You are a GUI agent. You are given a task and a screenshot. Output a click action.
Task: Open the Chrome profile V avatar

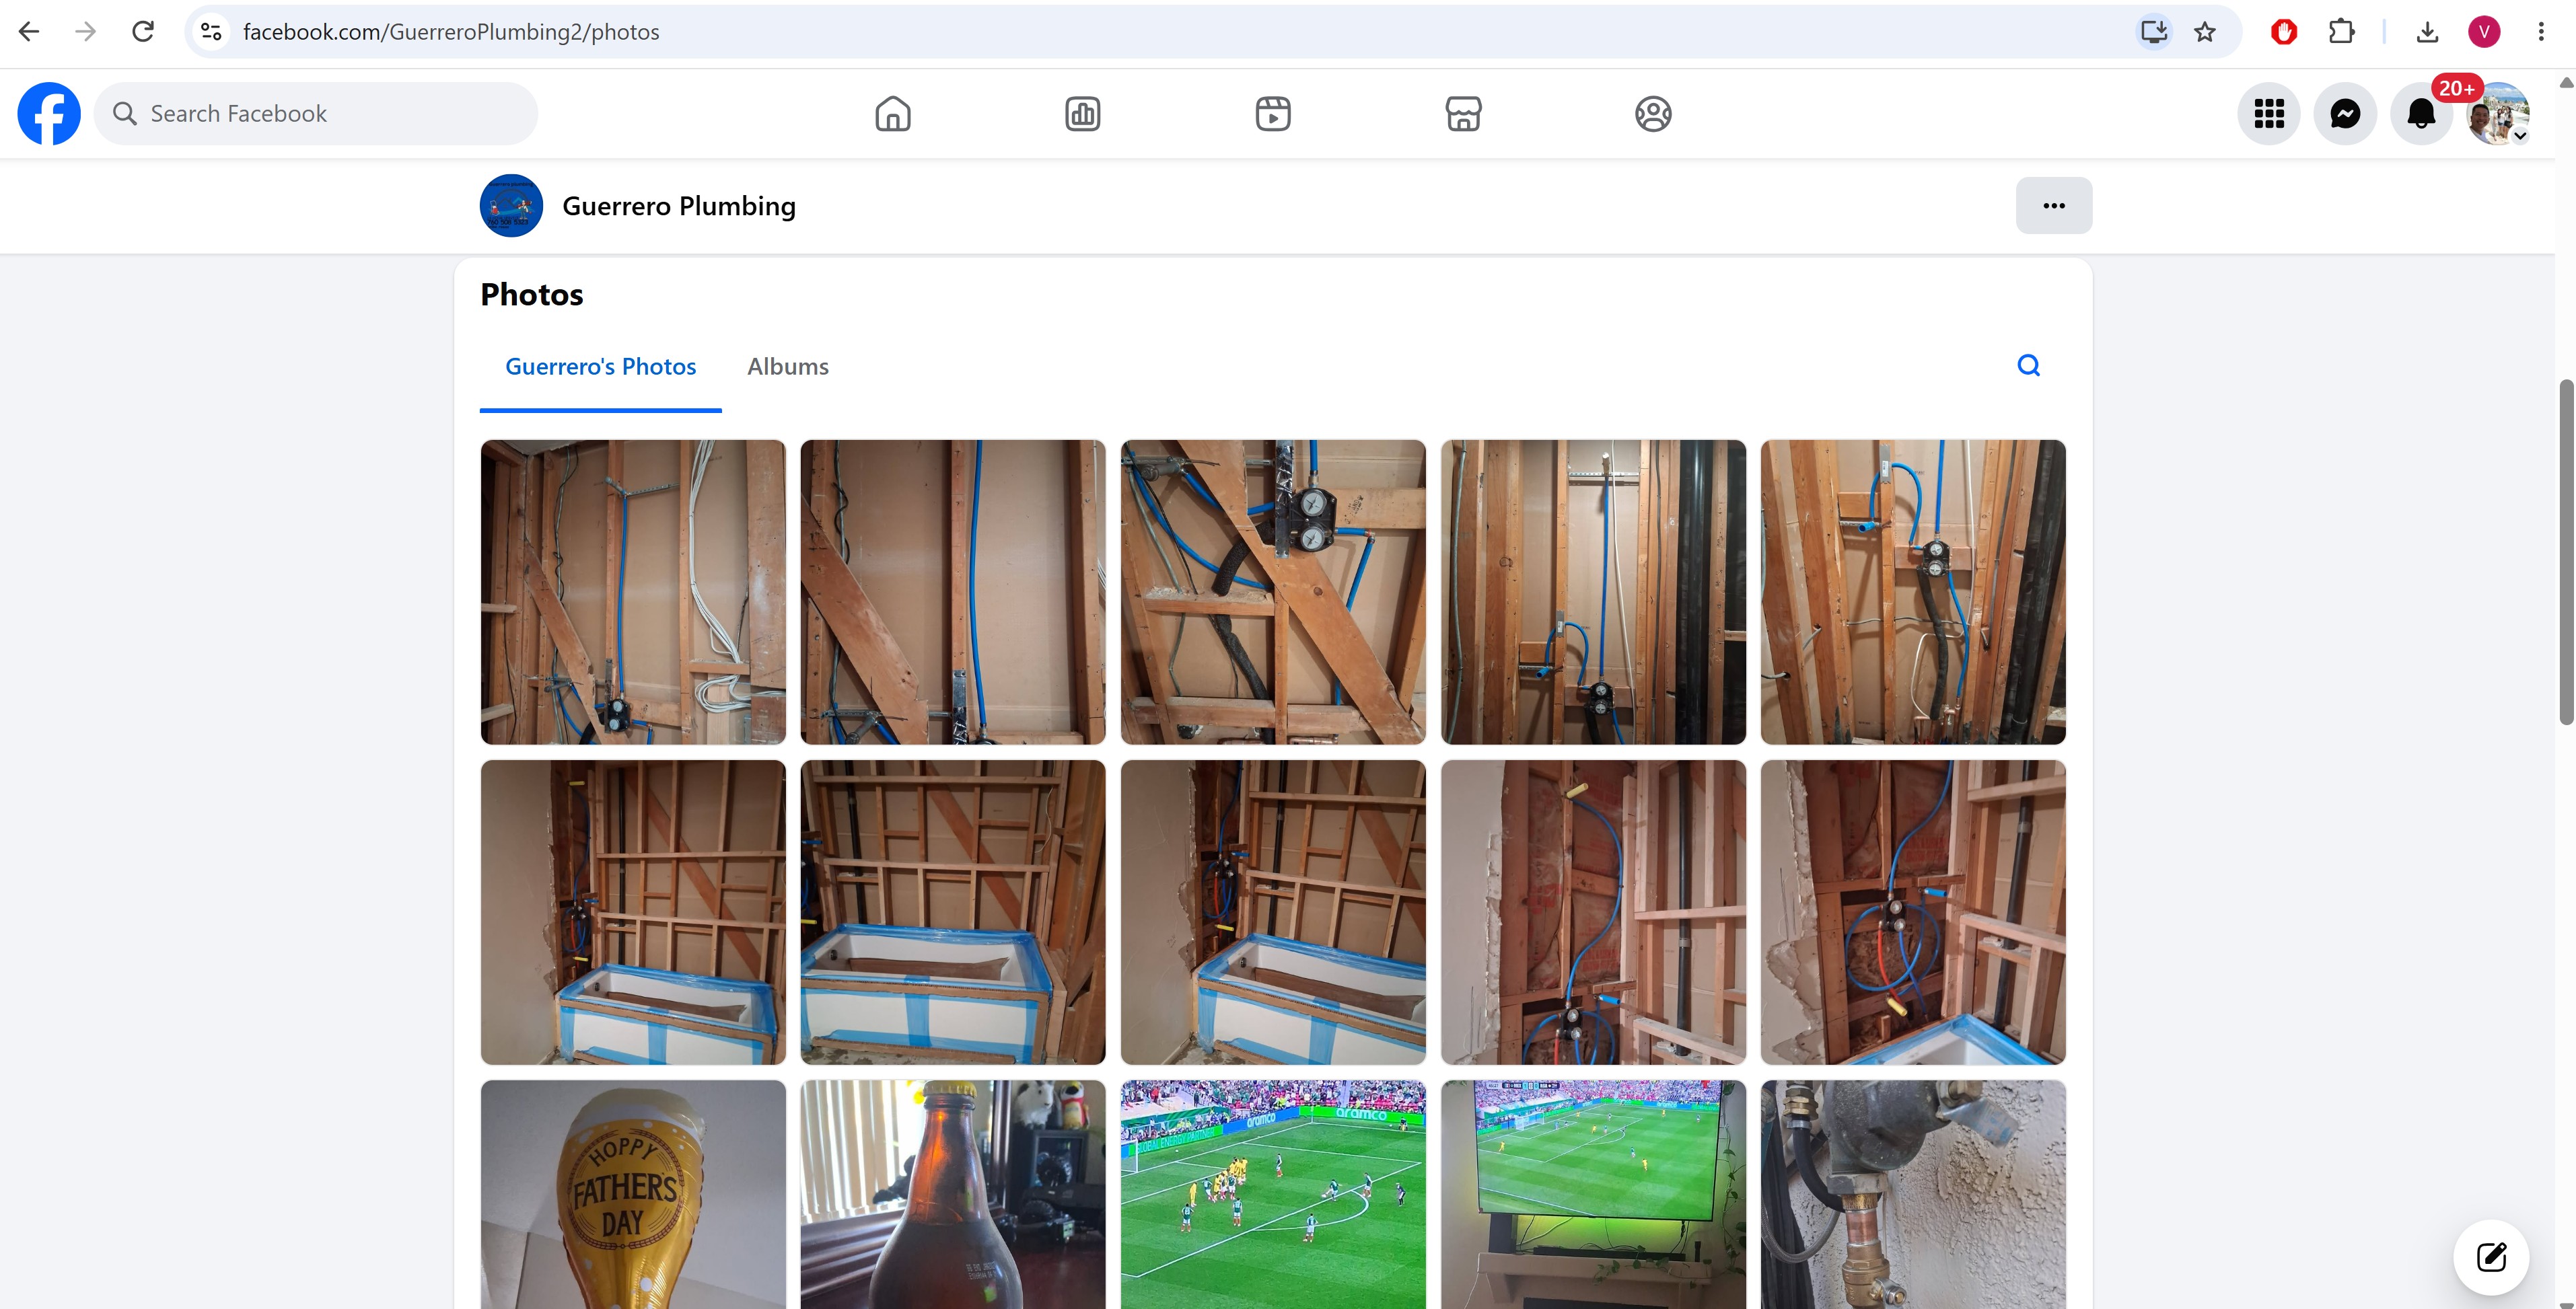coord(2484,32)
